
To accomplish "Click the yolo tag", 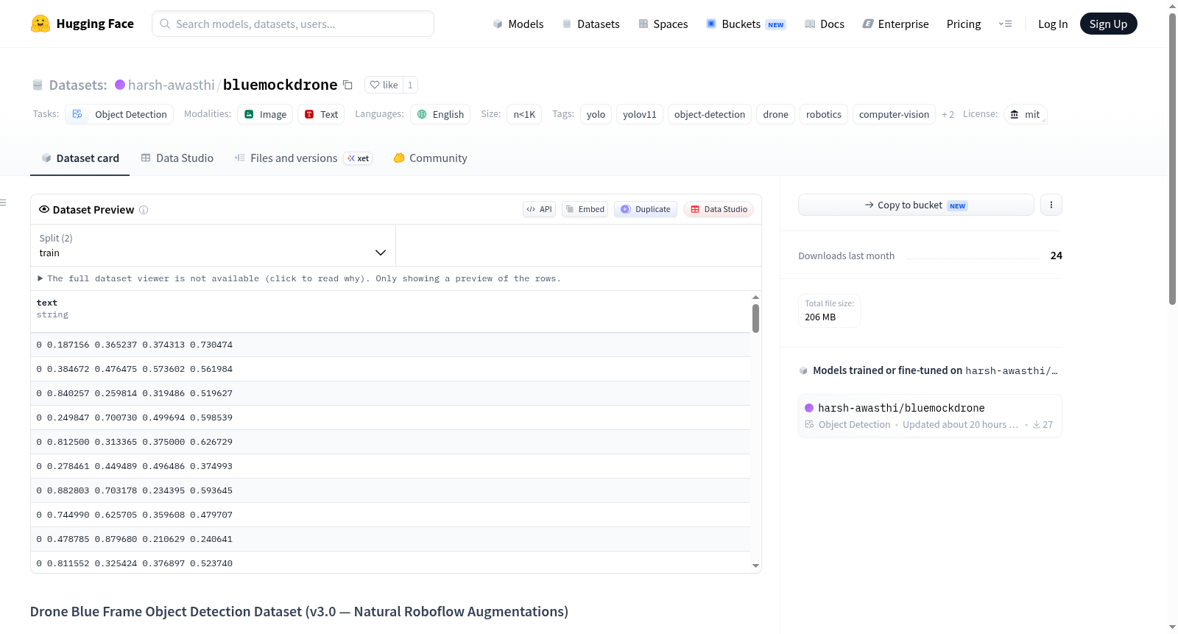I will [x=596, y=114].
